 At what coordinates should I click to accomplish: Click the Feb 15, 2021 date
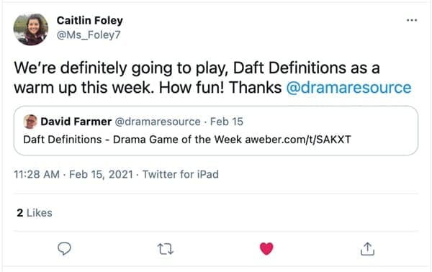point(101,174)
